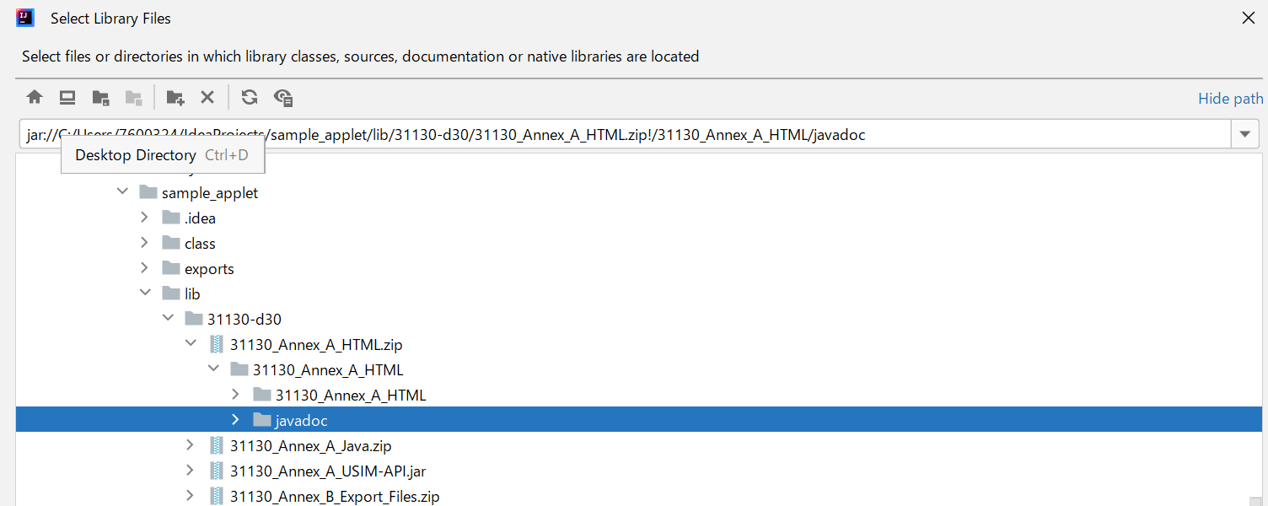
Task: Toggle show hidden files and directories
Action: [x=283, y=97]
